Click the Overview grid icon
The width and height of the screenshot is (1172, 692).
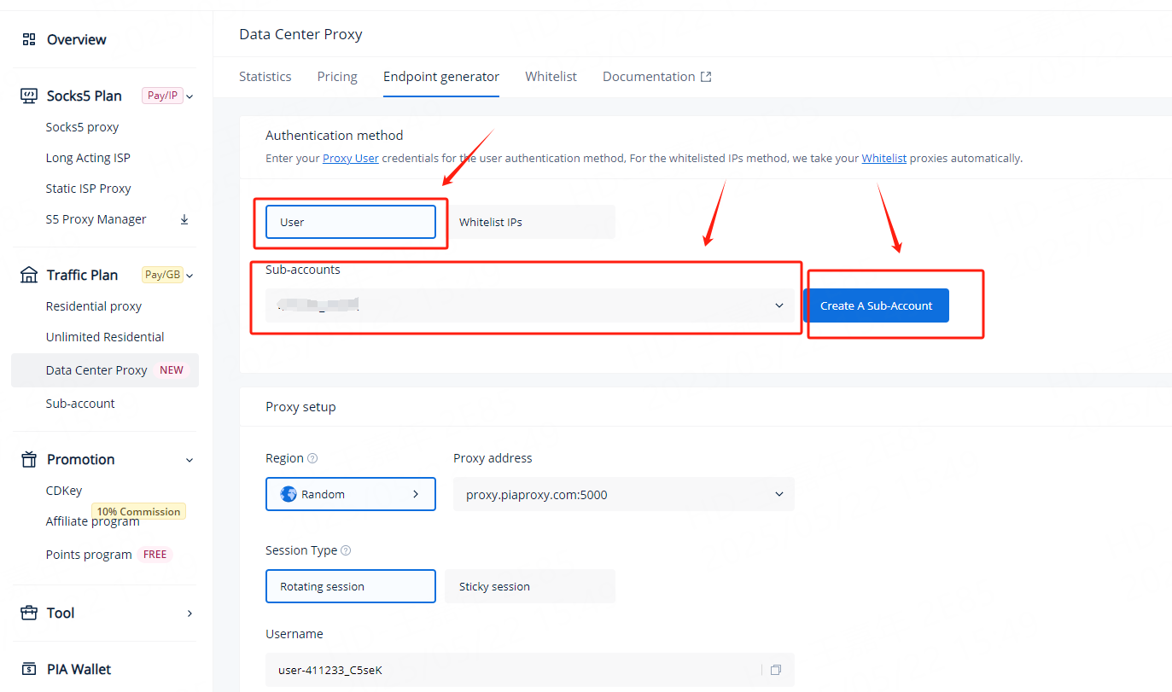click(29, 39)
